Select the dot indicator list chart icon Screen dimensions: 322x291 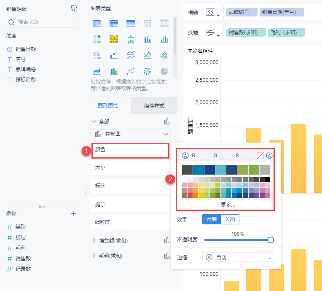(97, 39)
